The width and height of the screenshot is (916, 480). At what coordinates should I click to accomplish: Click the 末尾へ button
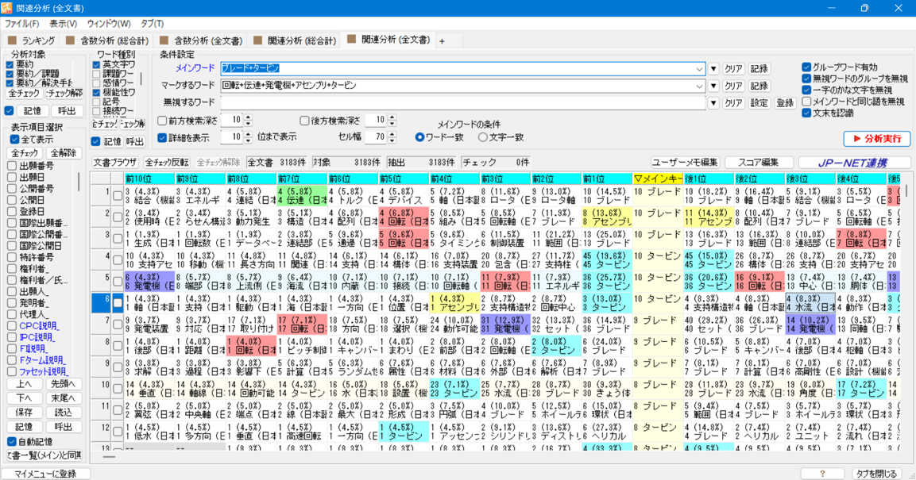63,398
